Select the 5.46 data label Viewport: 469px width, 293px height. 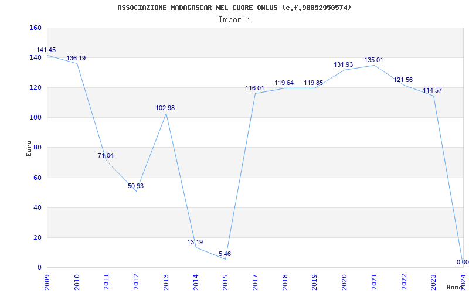(x=225, y=254)
